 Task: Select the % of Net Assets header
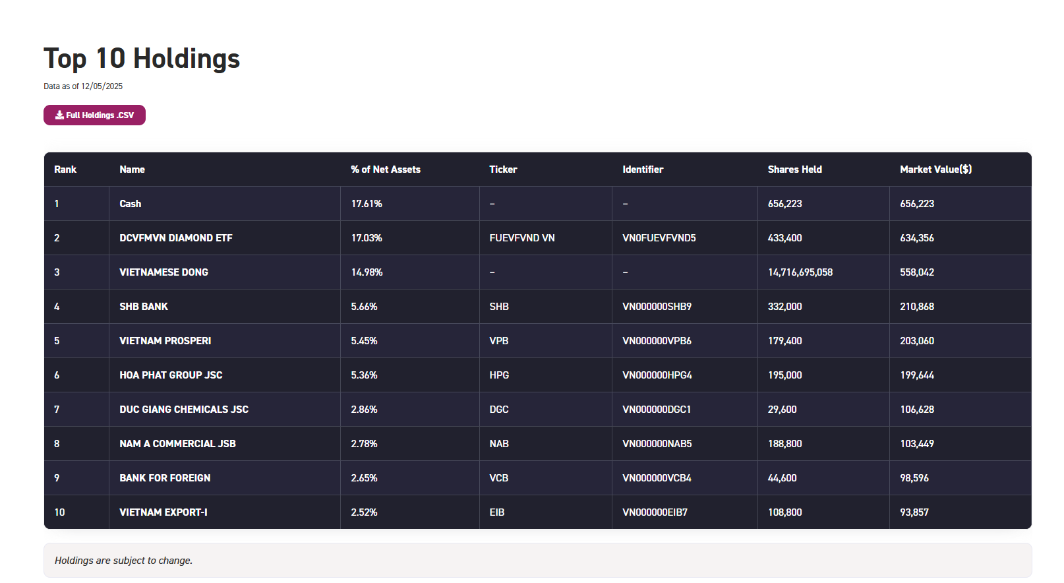pos(385,169)
